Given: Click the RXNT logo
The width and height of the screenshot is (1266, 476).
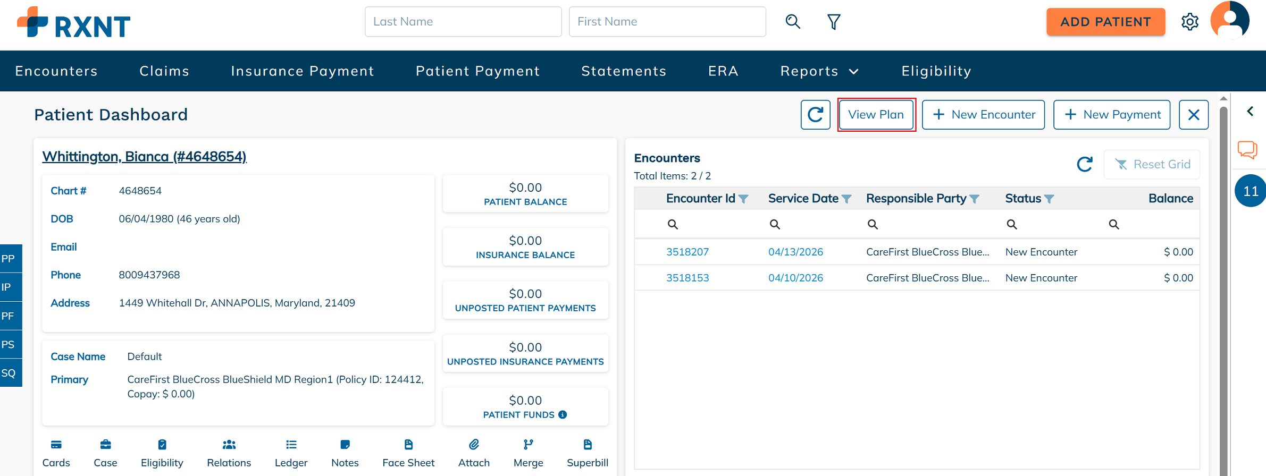Looking at the screenshot, I should [x=73, y=23].
